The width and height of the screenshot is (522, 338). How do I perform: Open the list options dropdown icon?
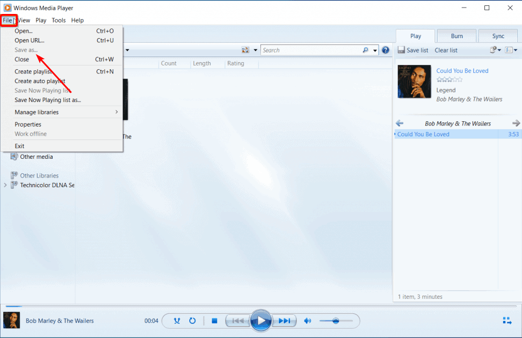click(x=495, y=50)
